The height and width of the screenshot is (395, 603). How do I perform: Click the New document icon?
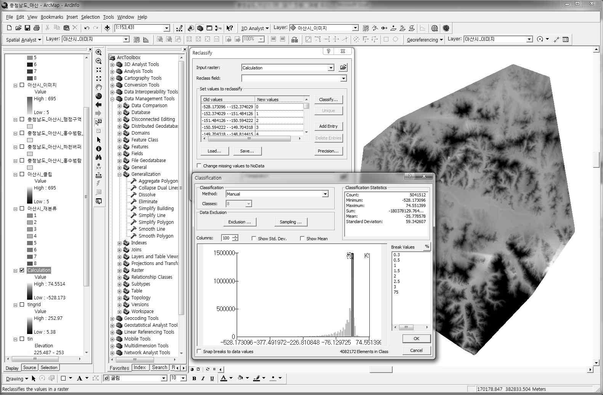9,28
